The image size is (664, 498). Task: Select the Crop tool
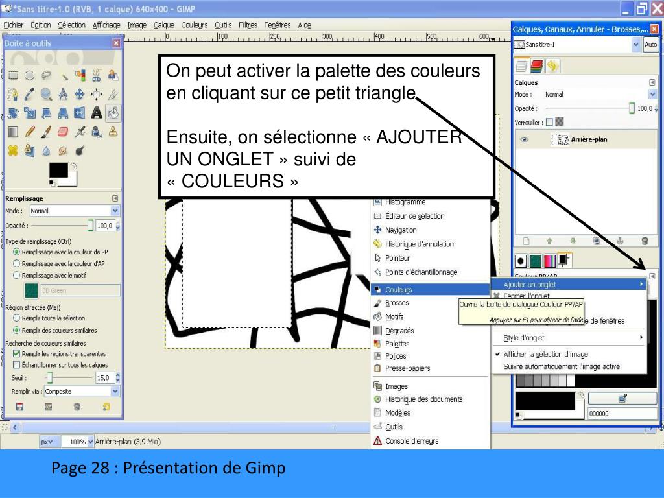click(x=113, y=94)
